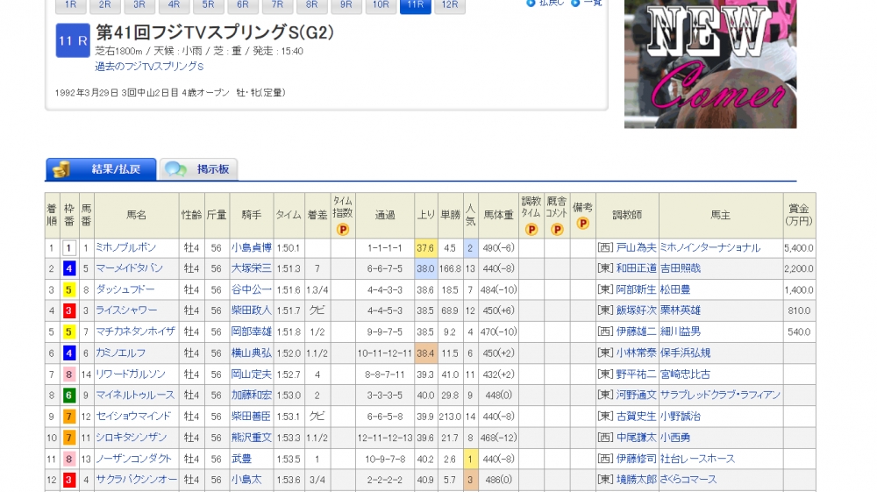Open the 1R race tab
Screen dimensions: 877x492
click(x=70, y=5)
